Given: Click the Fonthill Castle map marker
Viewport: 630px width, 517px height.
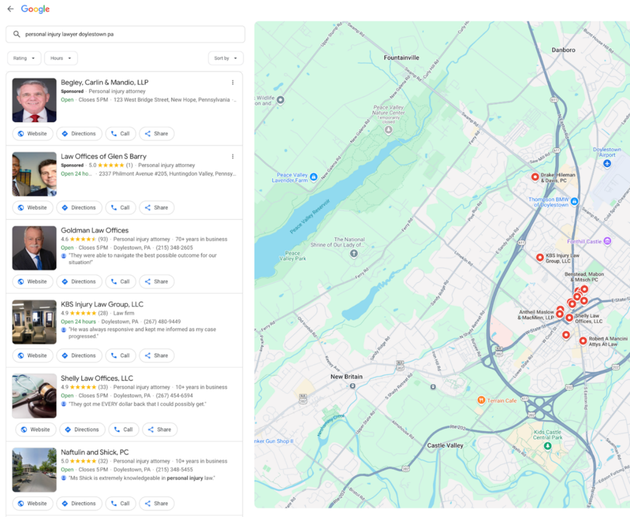Looking at the screenshot, I should tap(607, 241).
